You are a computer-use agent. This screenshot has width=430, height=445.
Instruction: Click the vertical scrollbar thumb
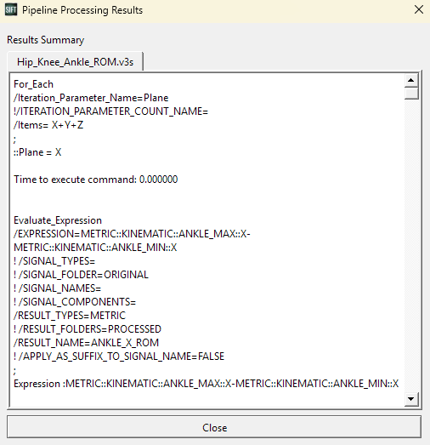(411, 93)
